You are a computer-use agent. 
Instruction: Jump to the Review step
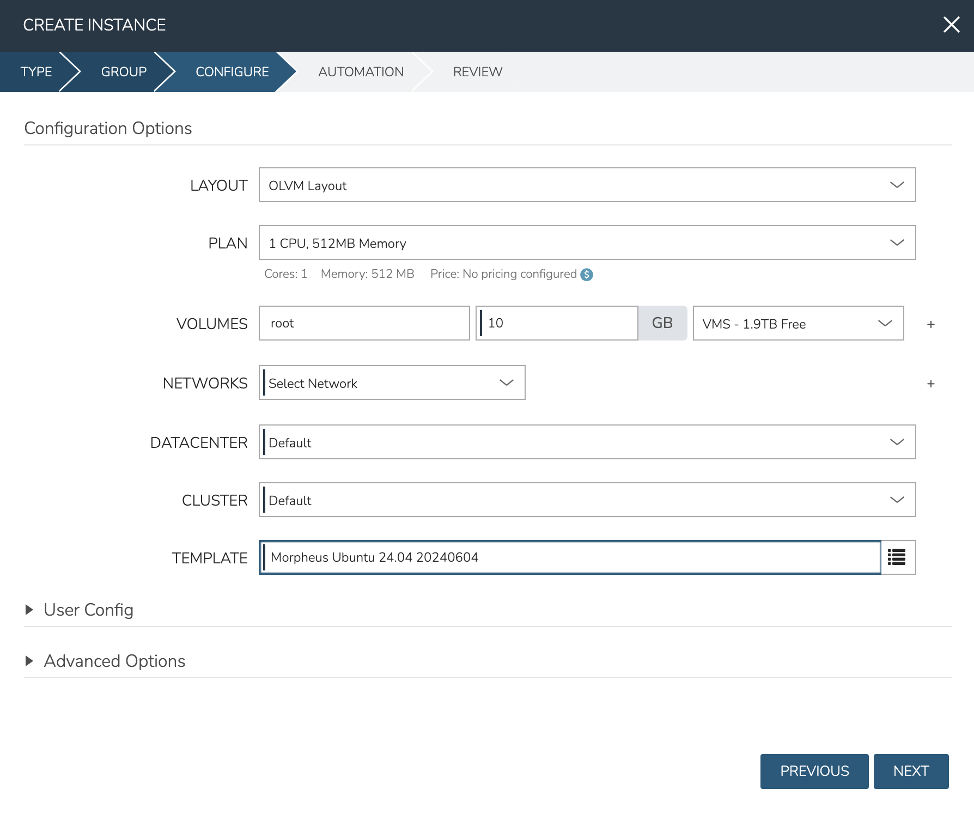pos(477,72)
